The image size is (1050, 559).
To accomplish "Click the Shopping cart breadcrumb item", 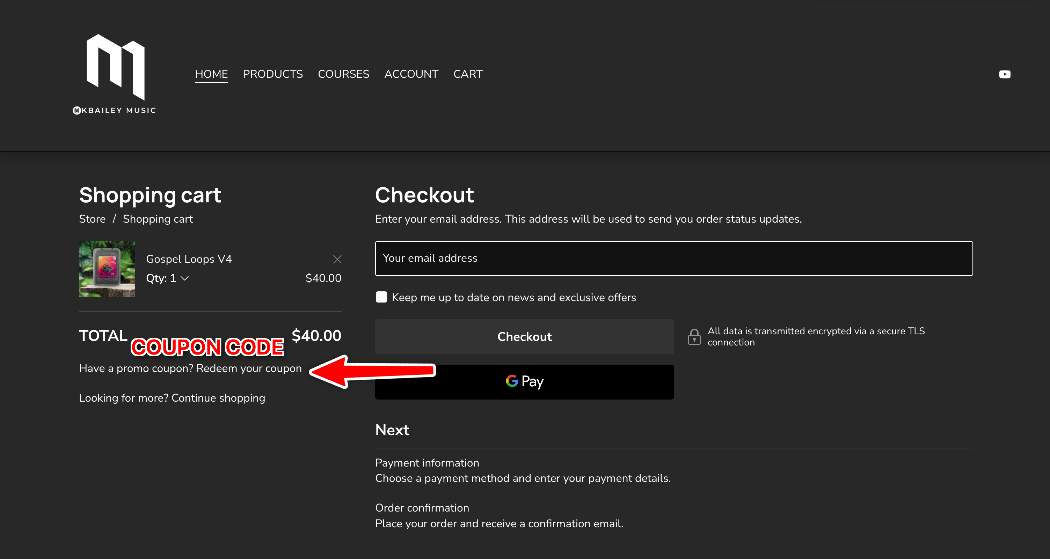I will pos(158,219).
